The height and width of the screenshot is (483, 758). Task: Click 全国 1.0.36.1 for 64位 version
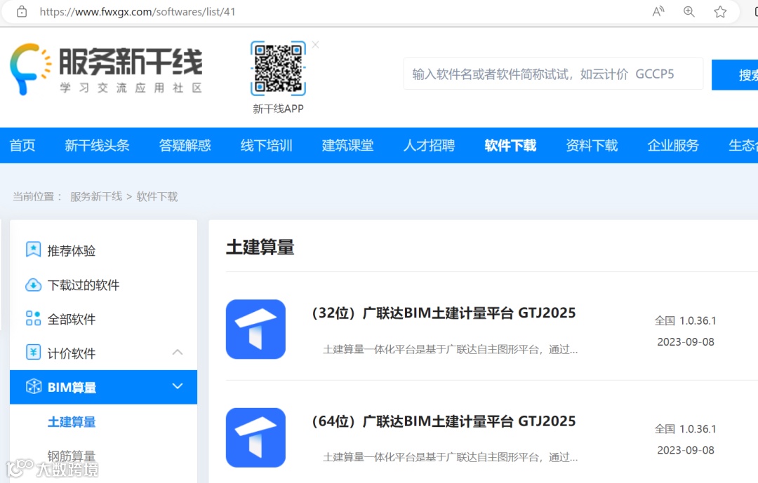pos(686,429)
